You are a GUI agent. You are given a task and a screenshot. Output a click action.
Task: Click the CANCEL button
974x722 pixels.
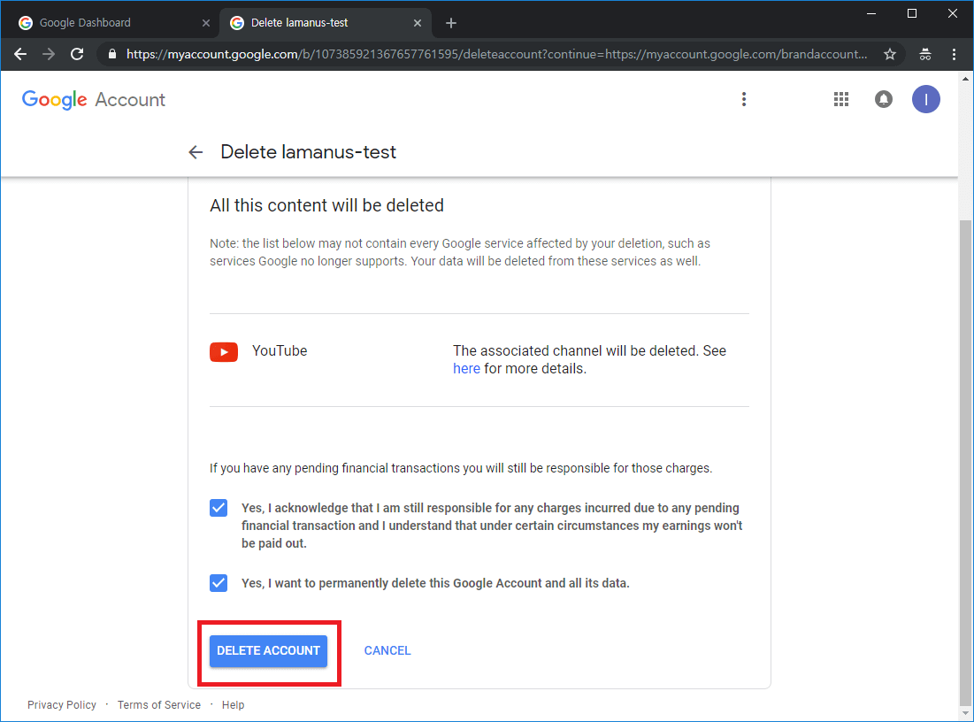tap(387, 650)
